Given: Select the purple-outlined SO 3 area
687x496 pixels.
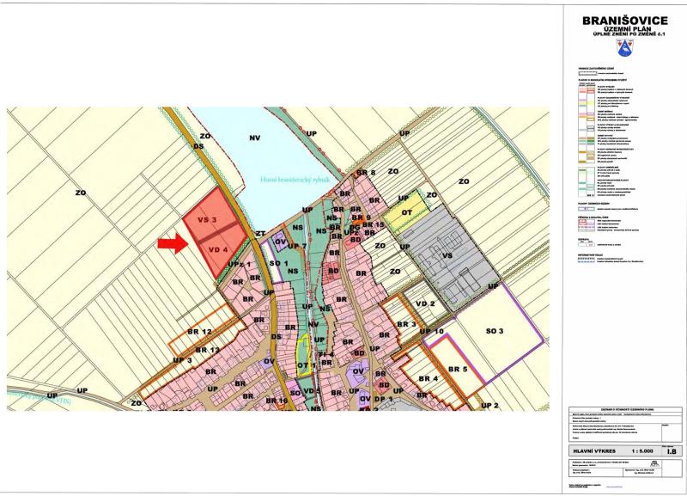Looking at the screenshot, I should 495,331.
